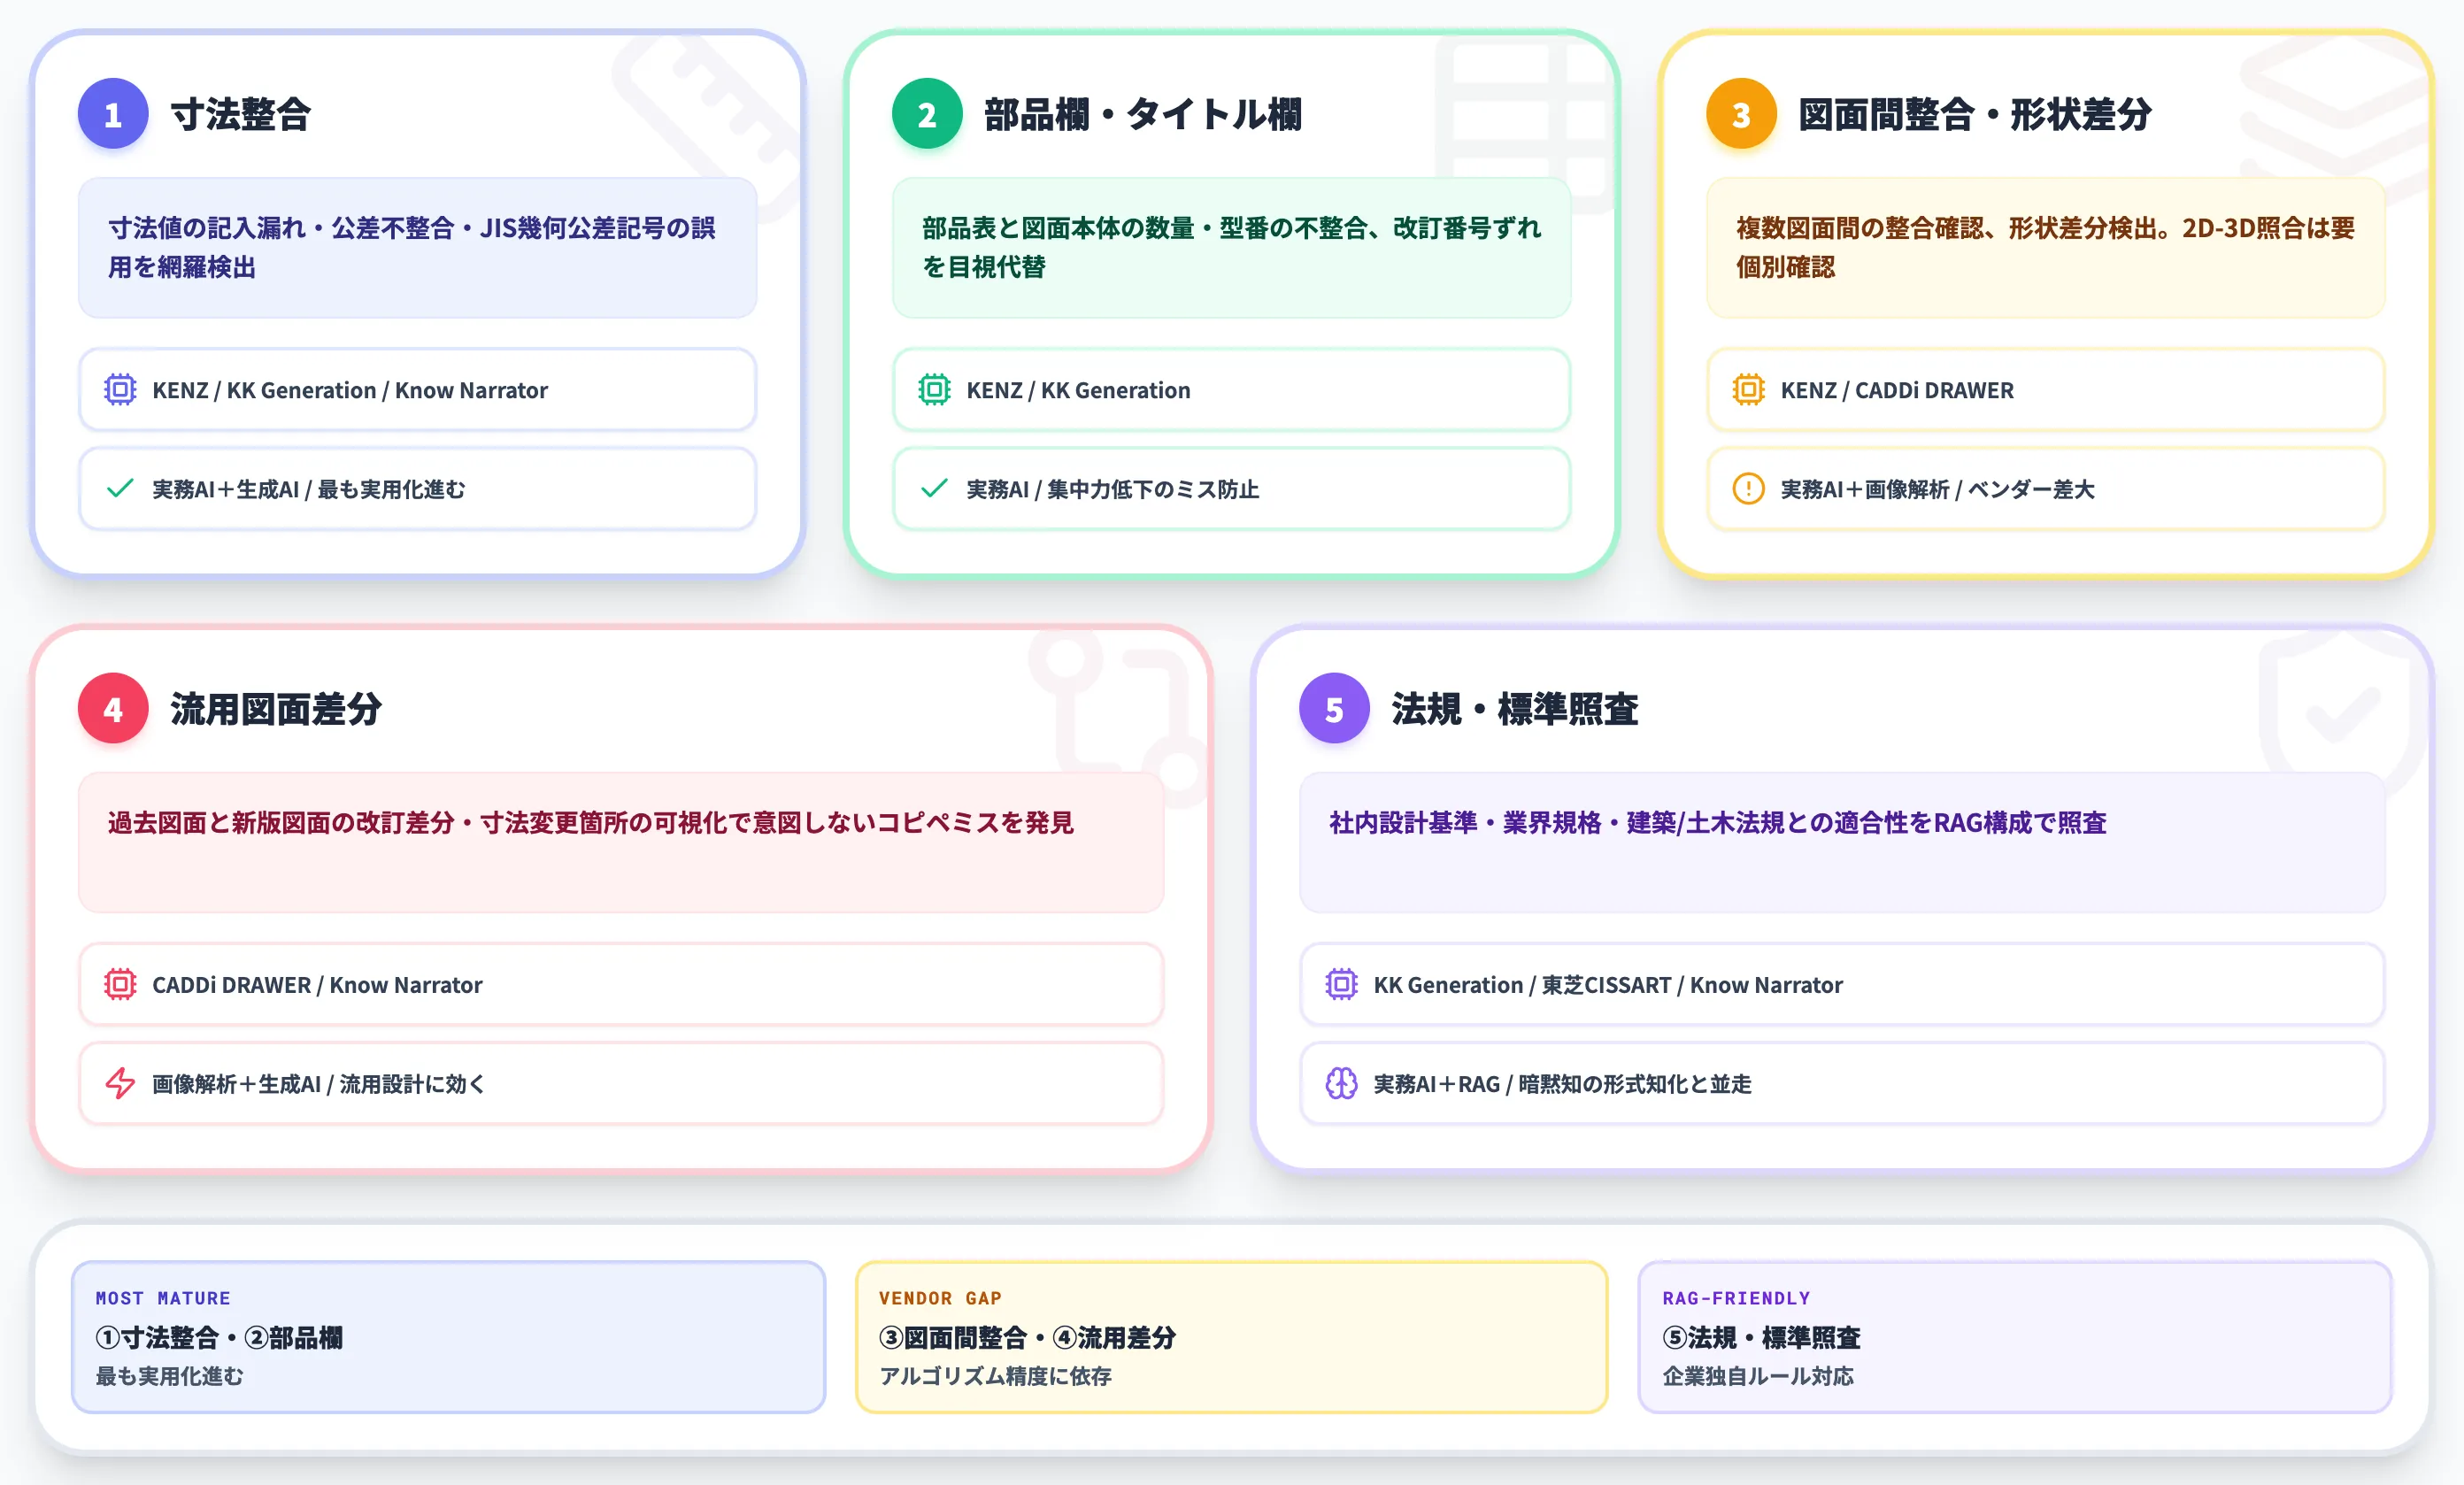
Task: Click the purple number 5 badge
Action: pyautogui.click(x=1334, y=708)
